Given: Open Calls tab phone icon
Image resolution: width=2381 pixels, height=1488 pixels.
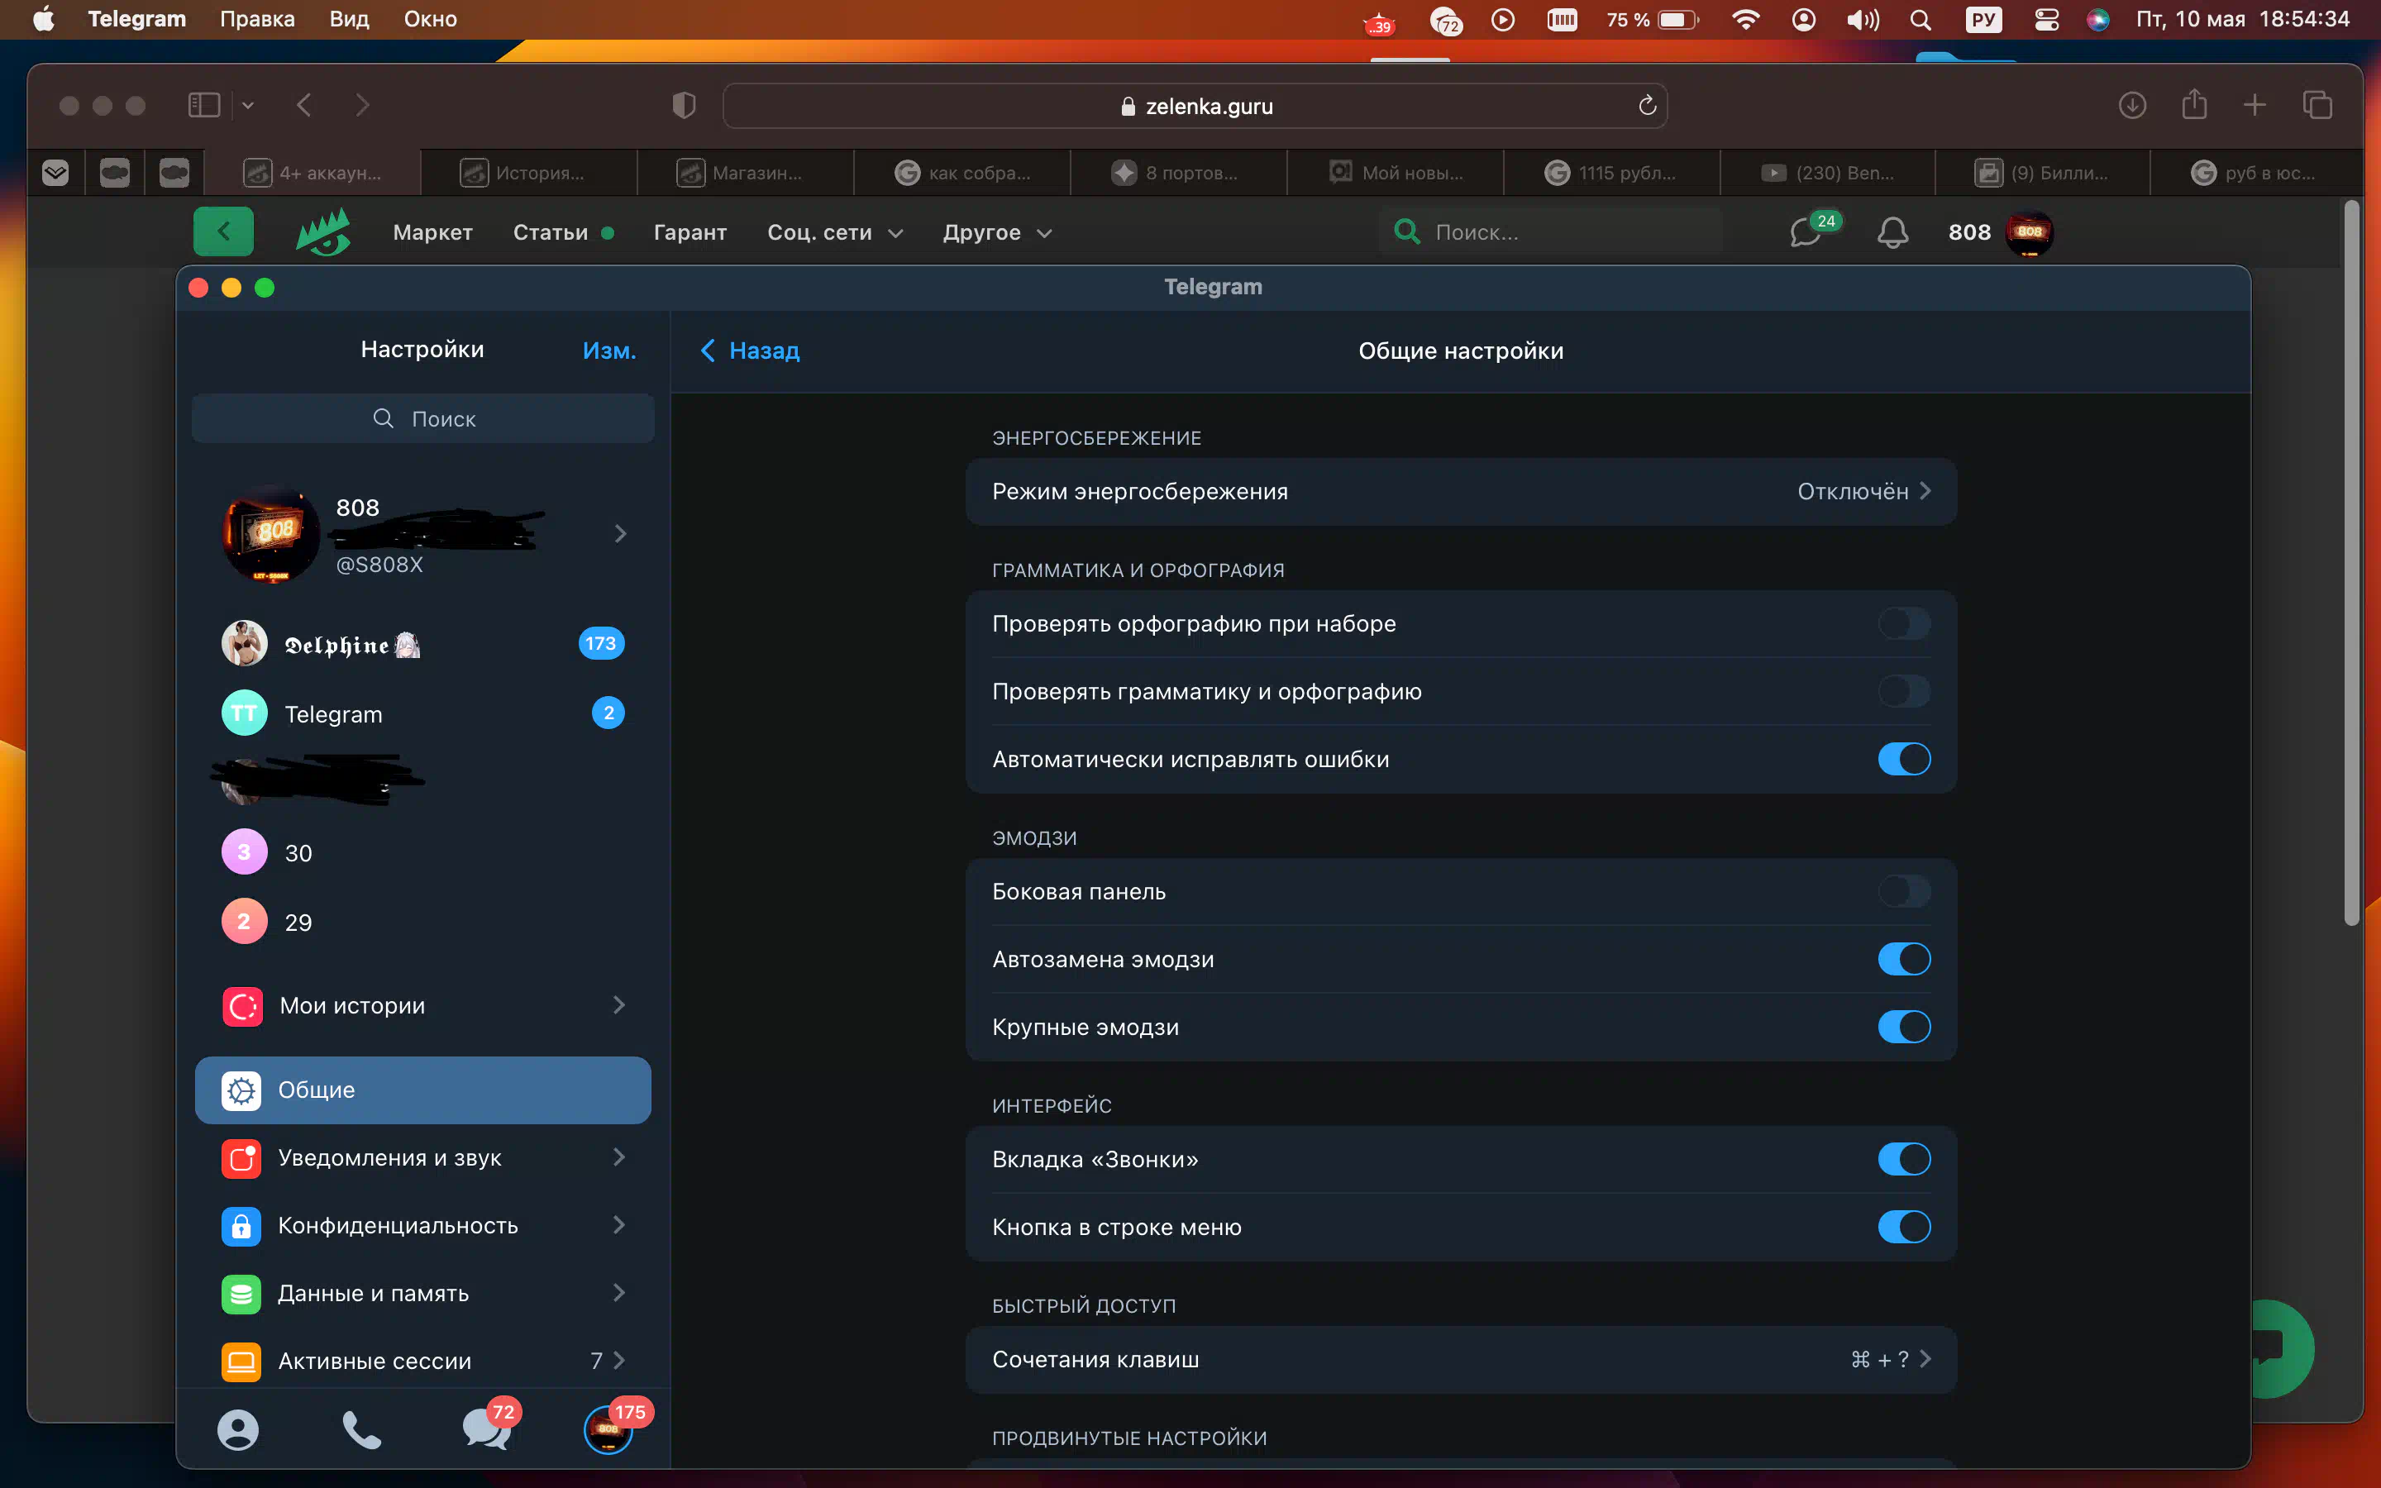Looking at the screenshot, I should 362,1430.
